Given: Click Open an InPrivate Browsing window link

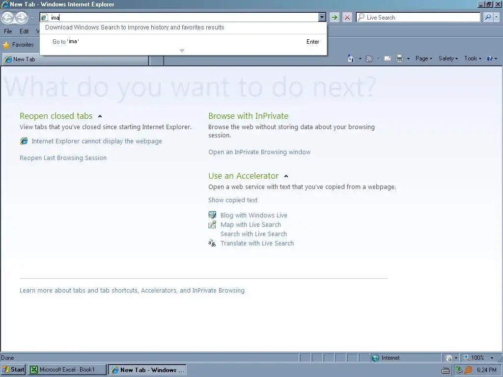Looking at the screenshot, I should [x=259, y=152].
